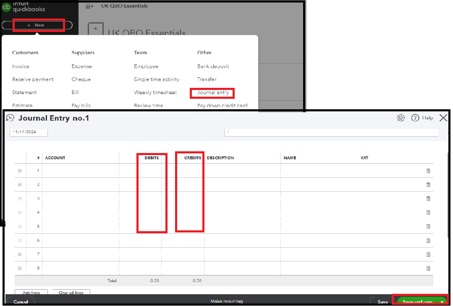Grab the drag handle on line 5

(20, 226)
